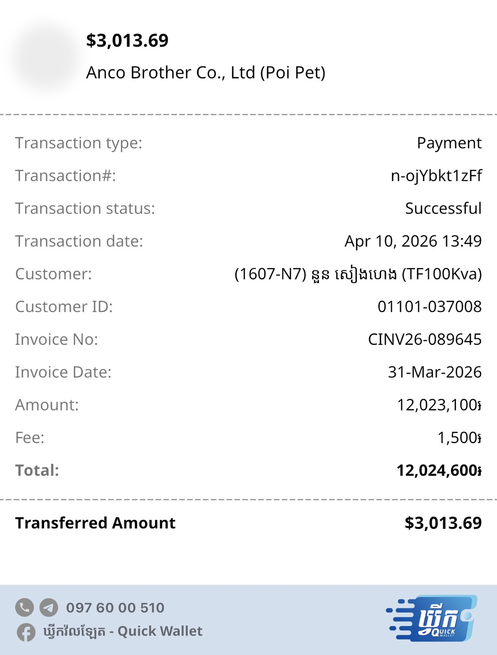Select the Customer ID 01101-037008

pyautogui.click(x=429, y=307)
